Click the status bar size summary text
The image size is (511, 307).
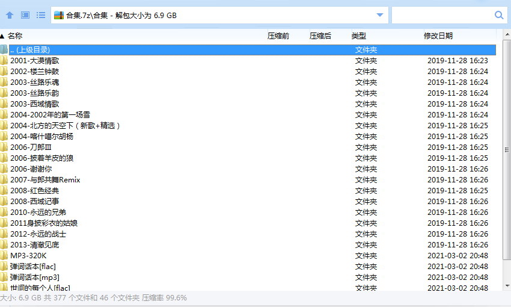pyautogui.click(x=94, y=298)
